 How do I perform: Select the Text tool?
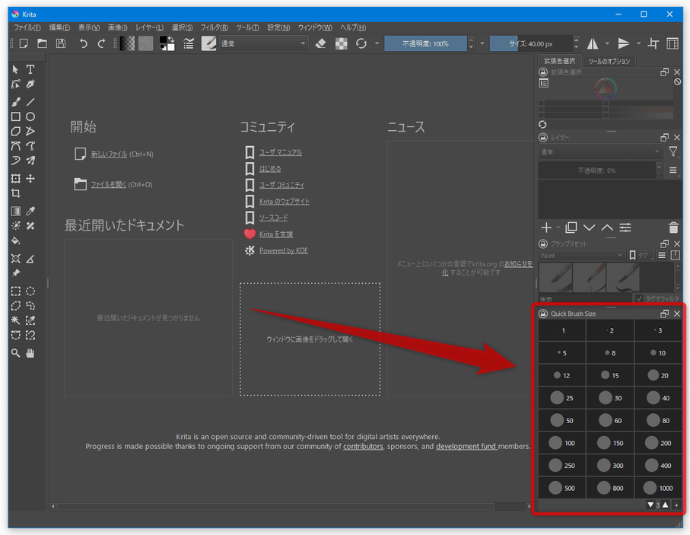click(x=30, y=69)
